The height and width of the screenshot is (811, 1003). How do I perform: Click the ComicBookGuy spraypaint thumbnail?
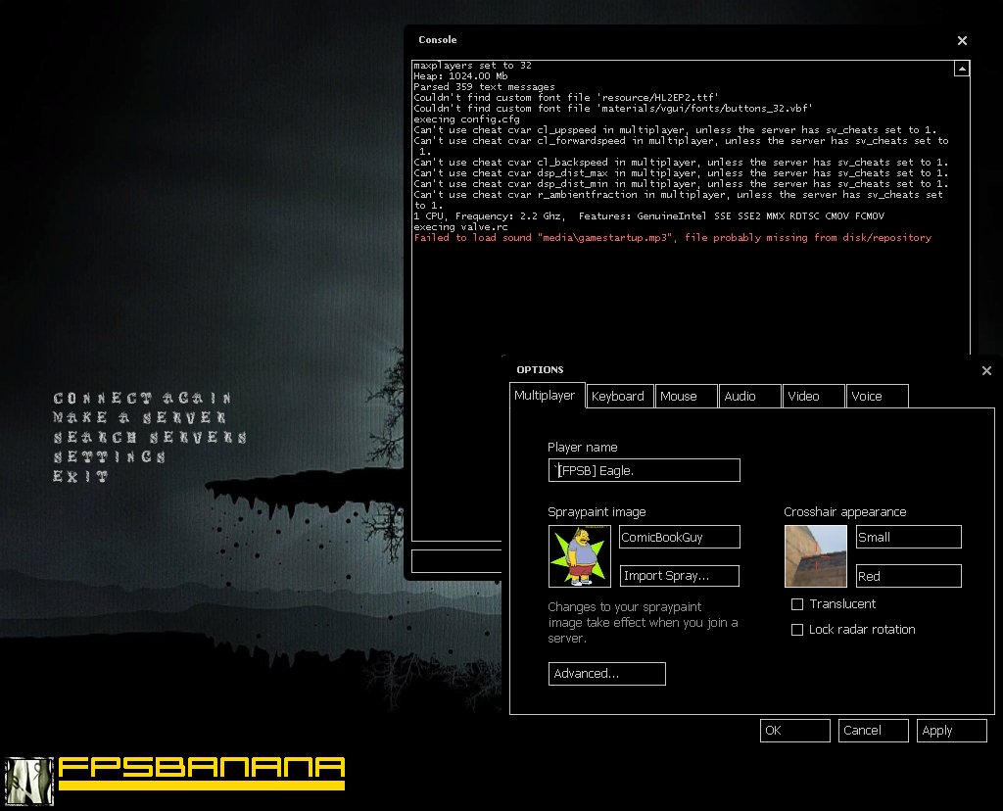579,555
